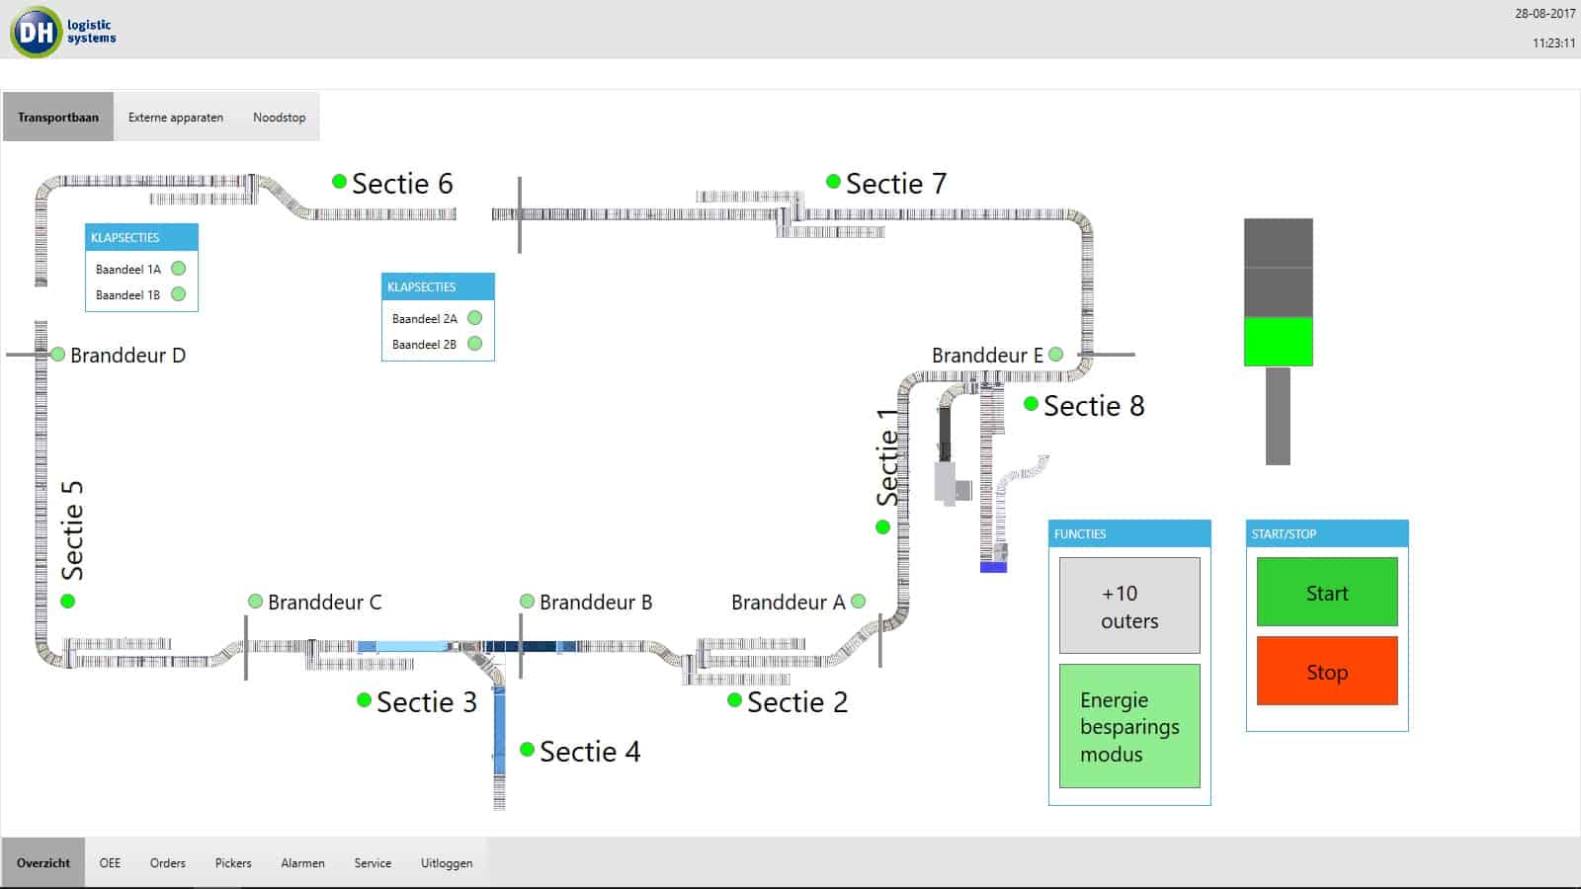
Task: Click the DH logistic systems logo
Action: pyautogui.click(x=63, y=32)
